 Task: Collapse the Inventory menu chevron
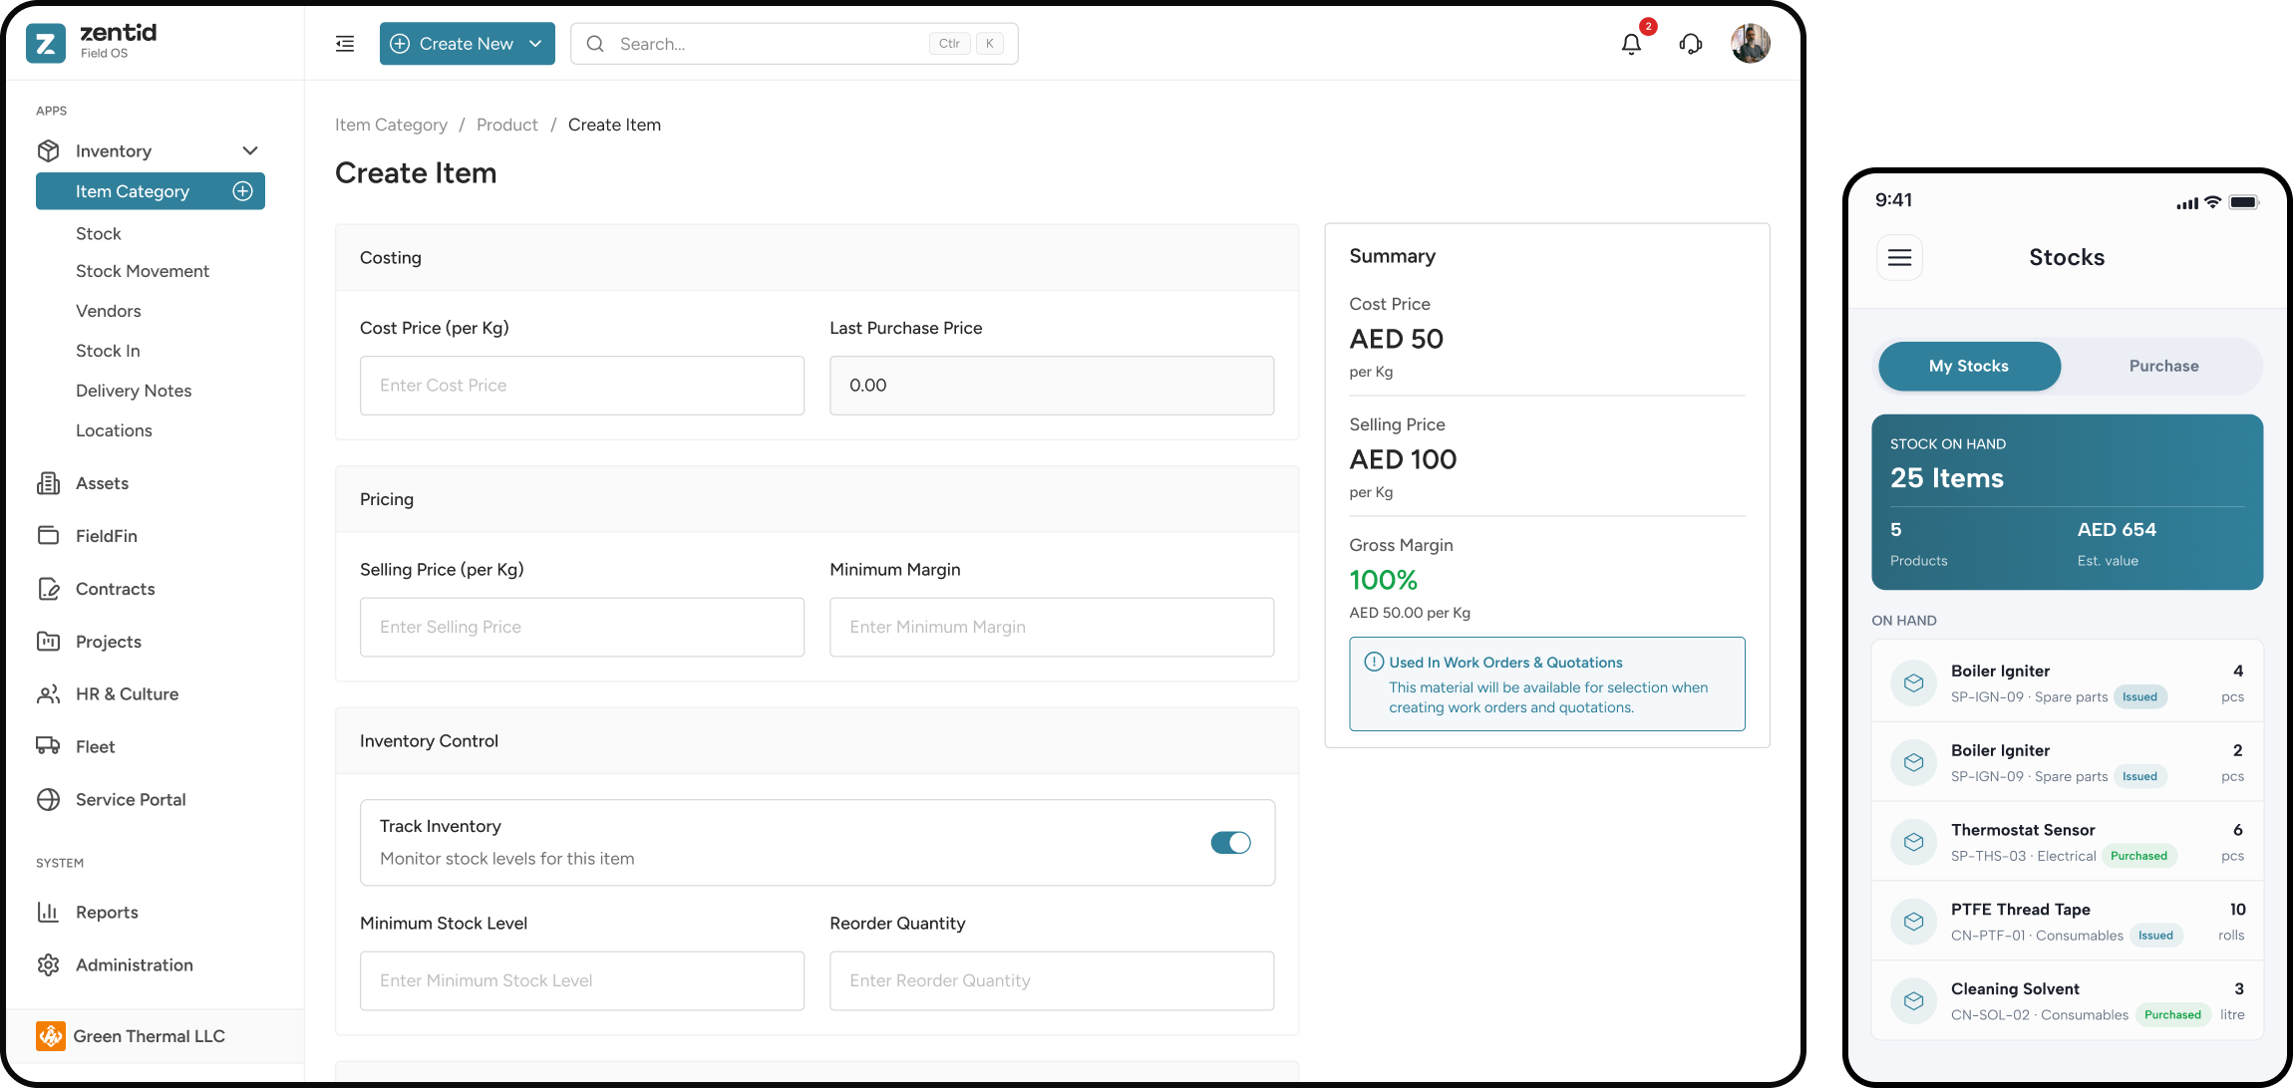[250, 150]
